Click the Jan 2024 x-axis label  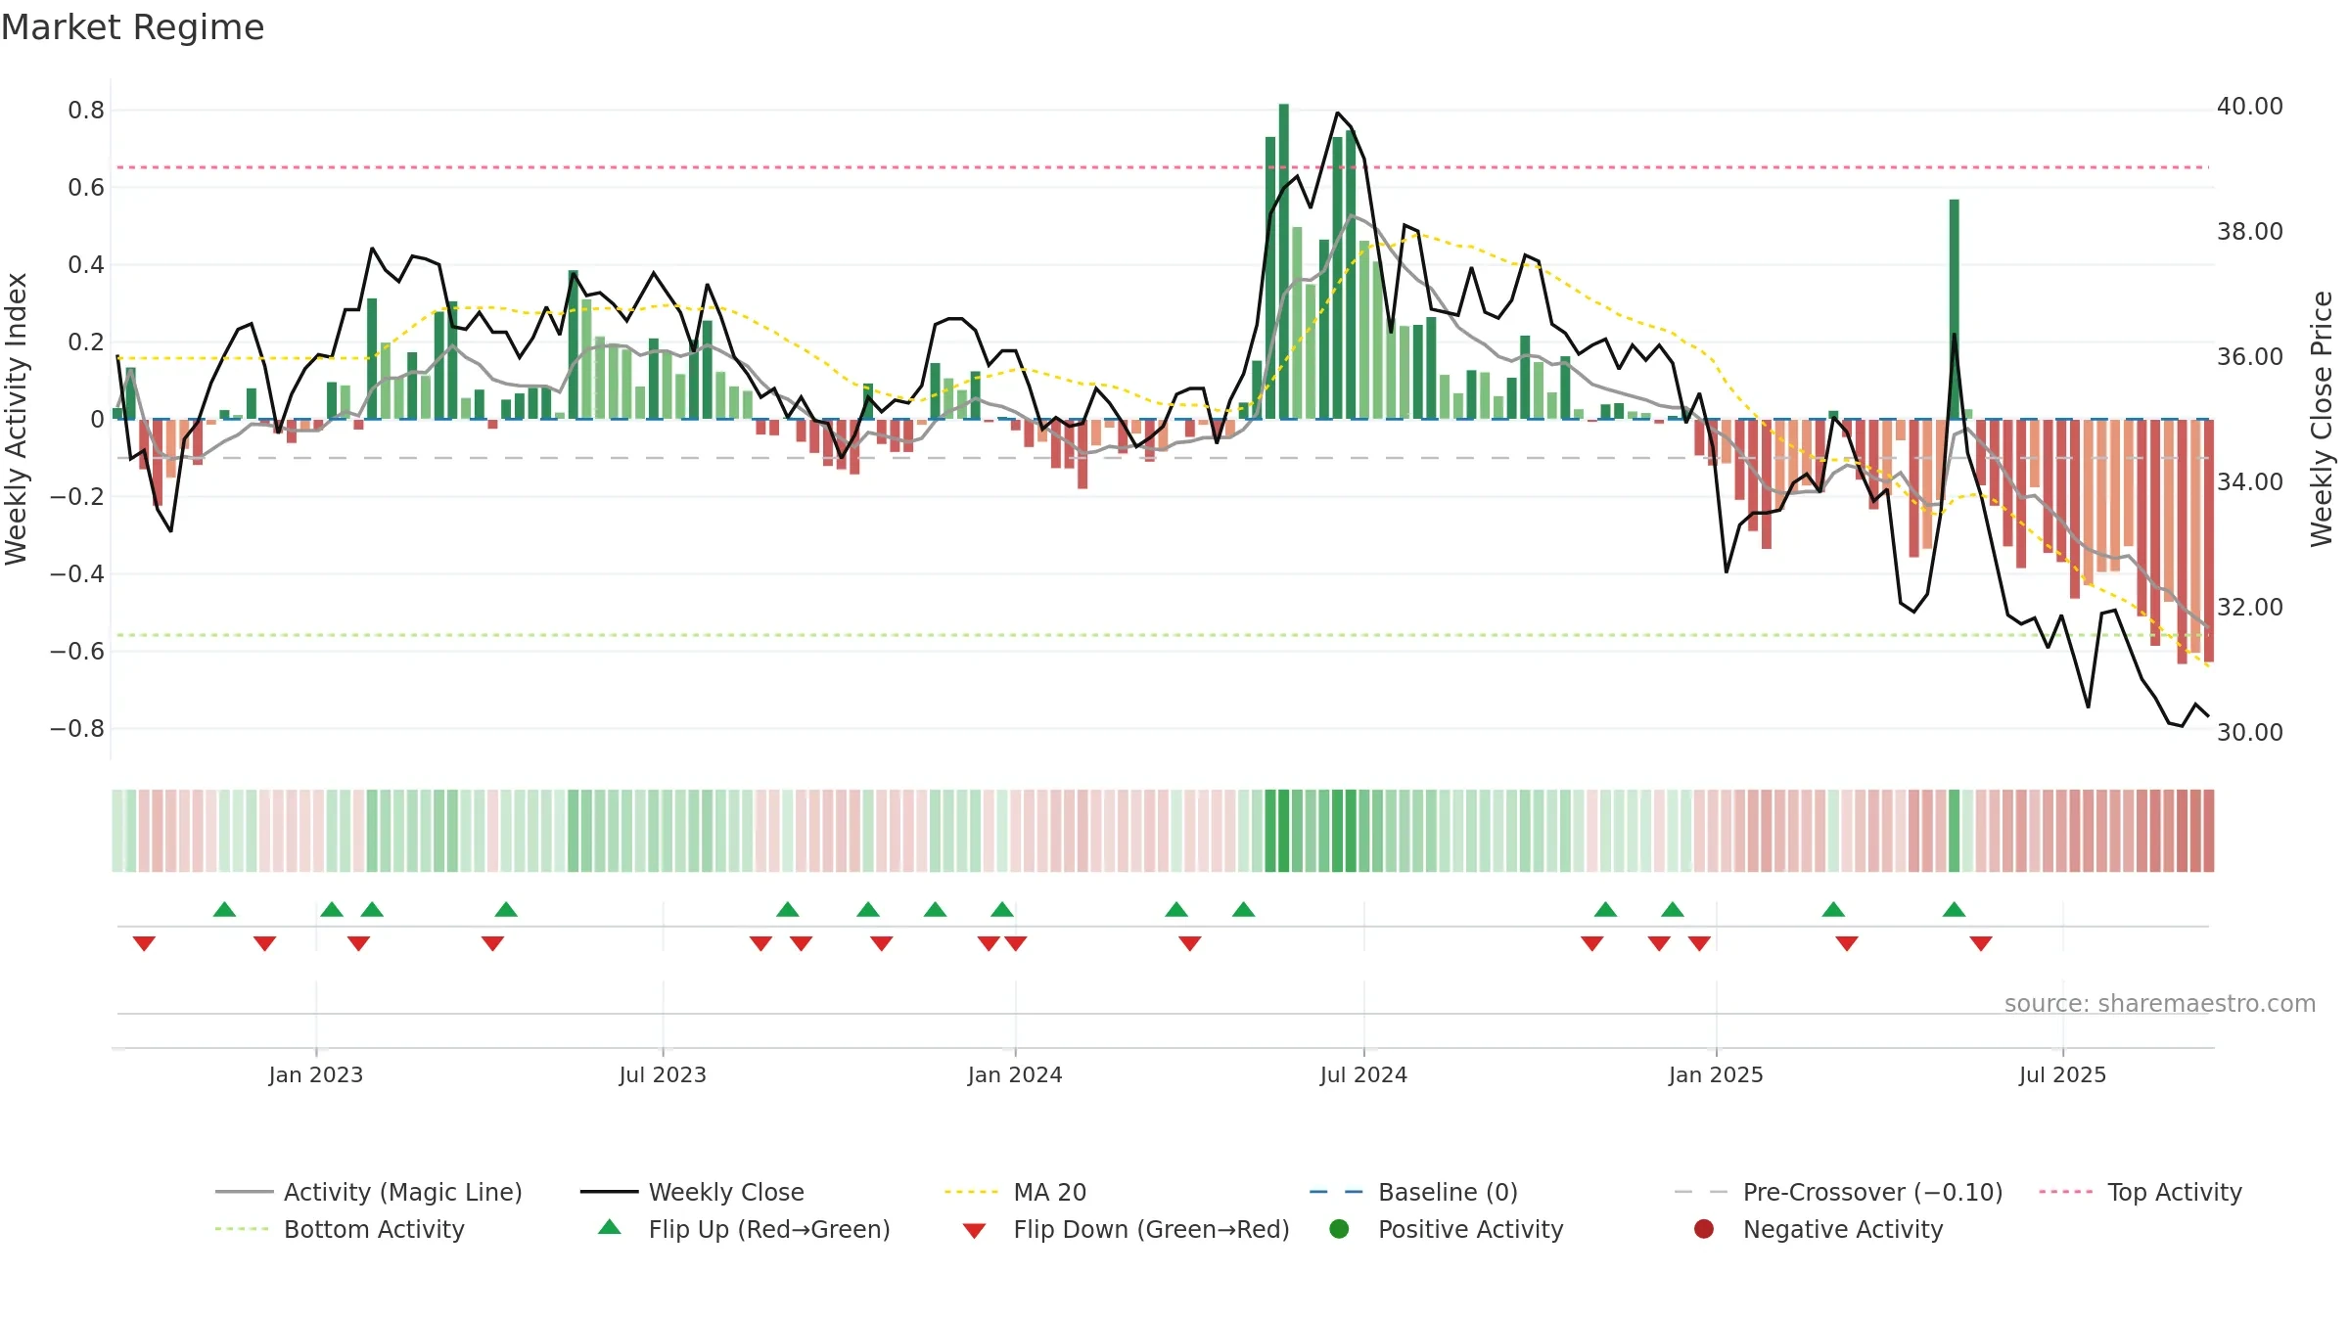tap(1015, 1074)
